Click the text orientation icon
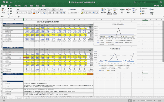 point(61,9)
